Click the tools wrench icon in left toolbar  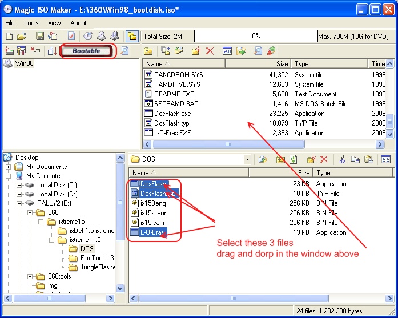pos(22,51)
